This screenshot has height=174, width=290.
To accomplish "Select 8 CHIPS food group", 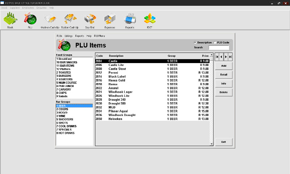I will click(x=74, y=93).
